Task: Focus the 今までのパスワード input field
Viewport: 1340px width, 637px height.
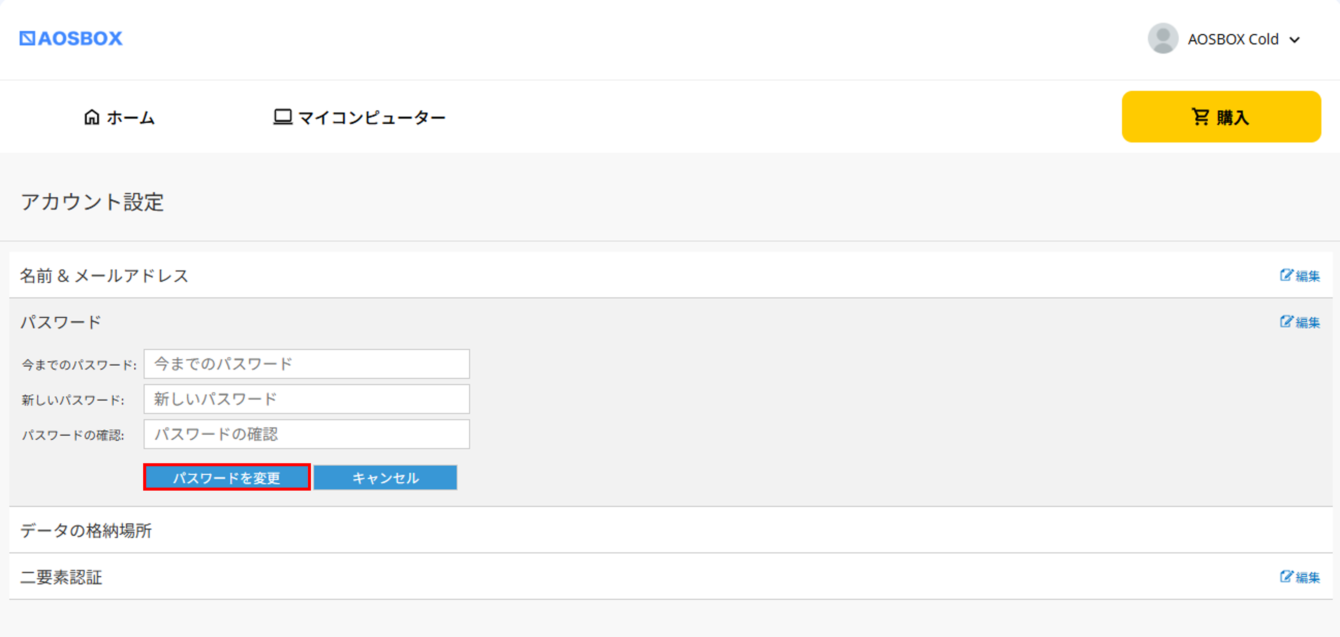Action: point(306,364)
